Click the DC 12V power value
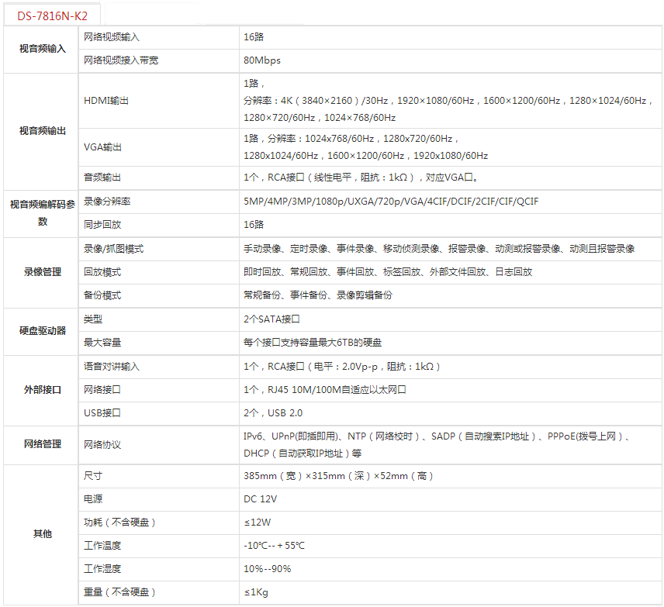Viewport: 664px width, 607px height. pyautogui.click(x=260, y=499)
